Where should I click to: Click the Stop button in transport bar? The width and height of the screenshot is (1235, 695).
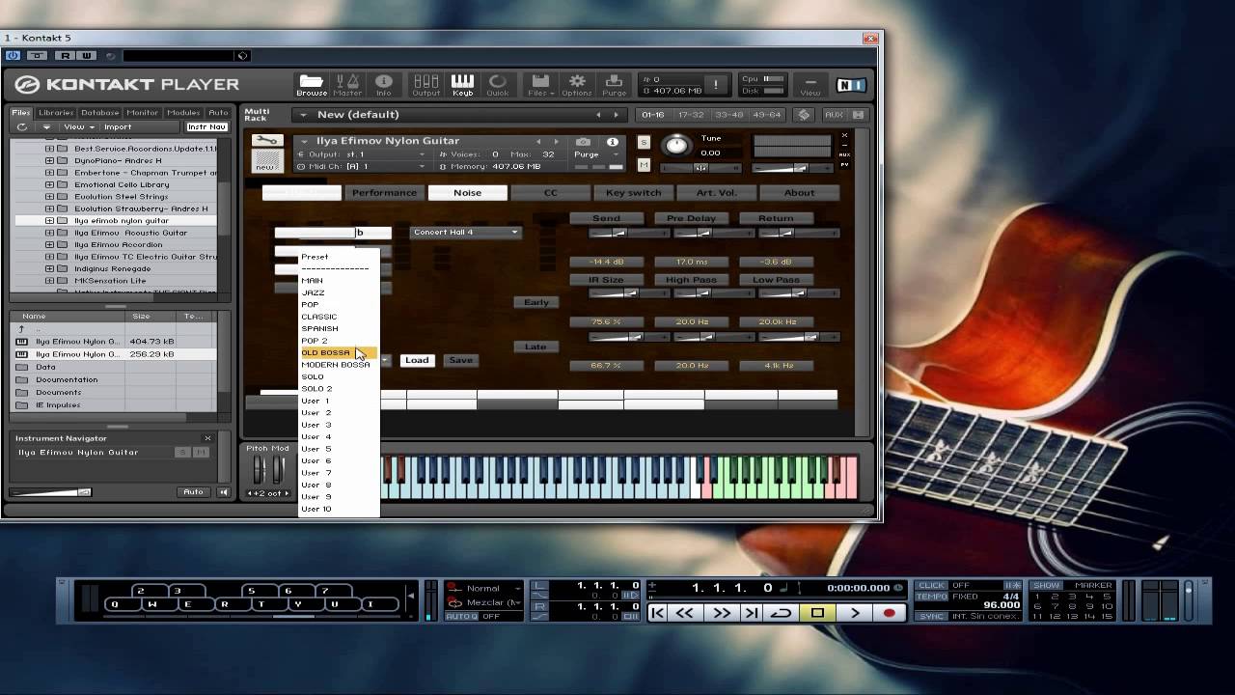[817, 613]
